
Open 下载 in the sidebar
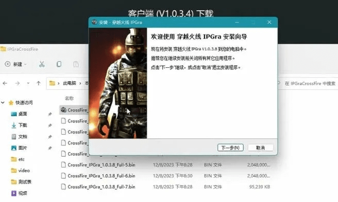coord(23,125)
